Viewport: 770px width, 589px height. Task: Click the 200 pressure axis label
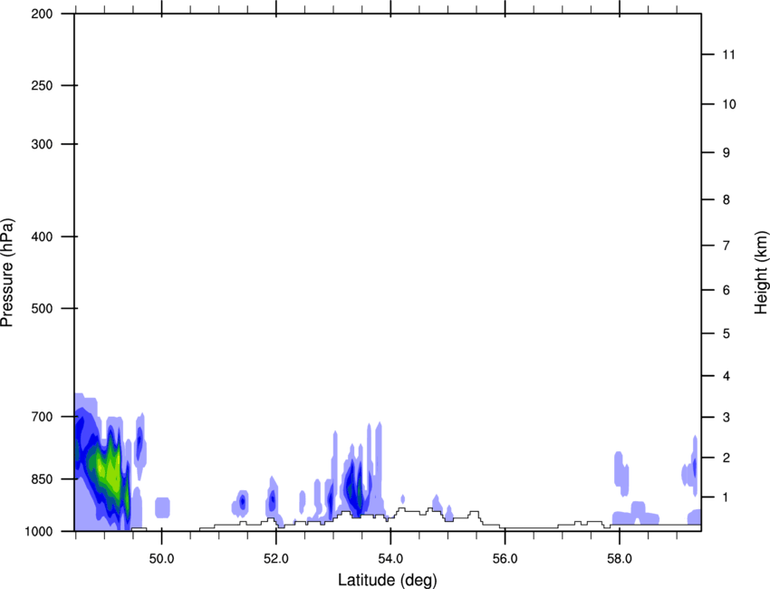42,14
